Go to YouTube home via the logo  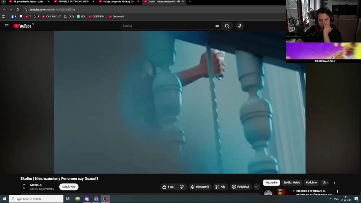pos(23,26)
